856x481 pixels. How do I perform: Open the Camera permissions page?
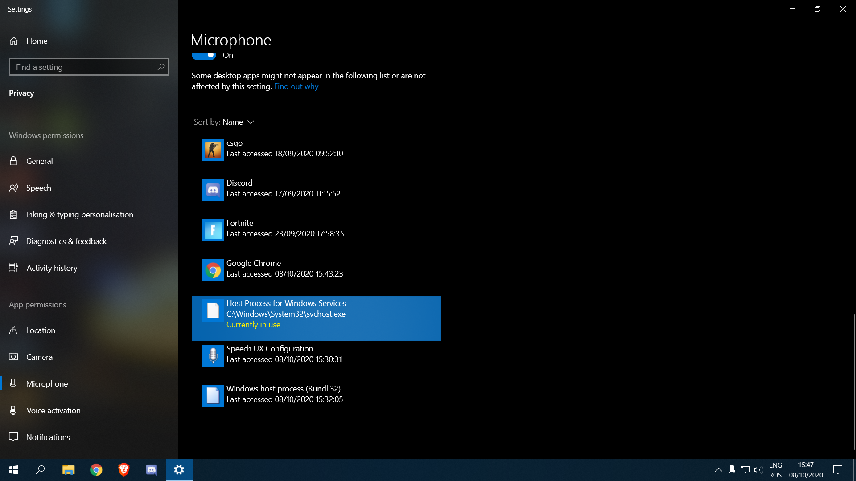(x=39, y=357)
